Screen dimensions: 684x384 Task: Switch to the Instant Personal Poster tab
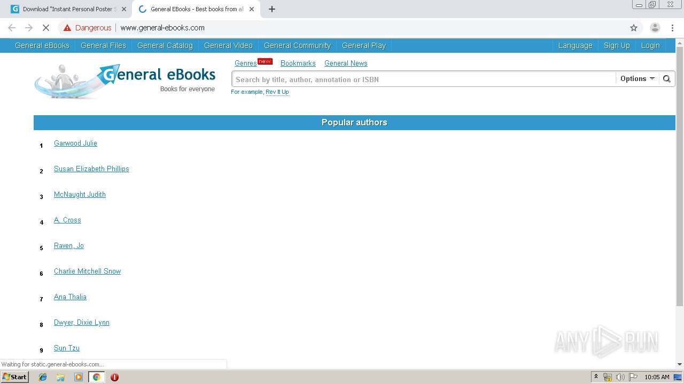coord(68,9)
